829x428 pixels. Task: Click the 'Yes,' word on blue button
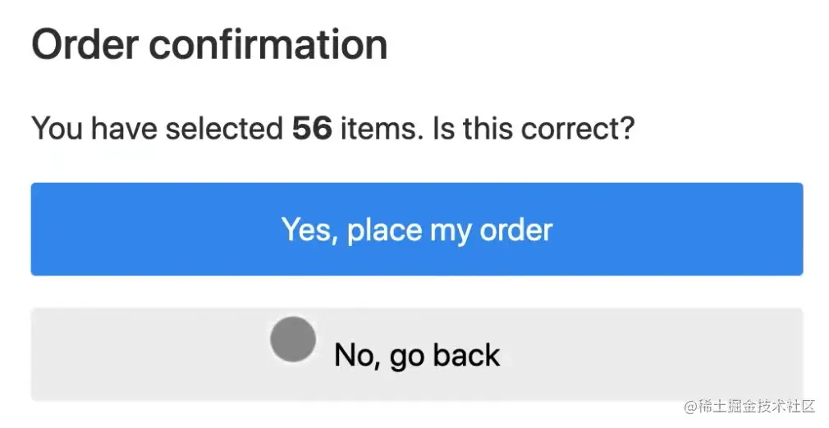[309, 230]
